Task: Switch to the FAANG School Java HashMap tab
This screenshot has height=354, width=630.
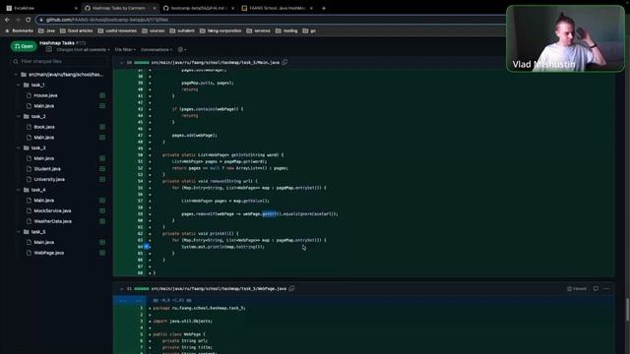Action: click(278, 8)
